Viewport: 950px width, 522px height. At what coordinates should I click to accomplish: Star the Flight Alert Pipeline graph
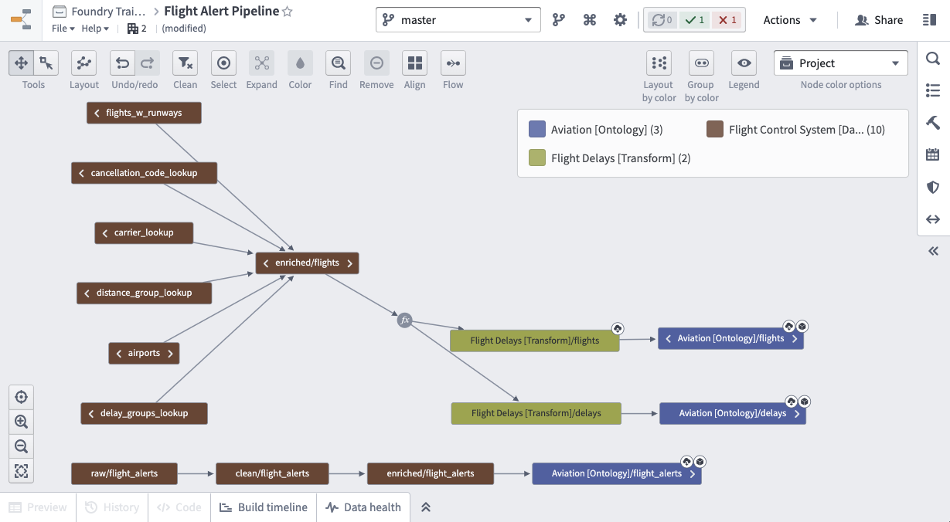point(288,12)
